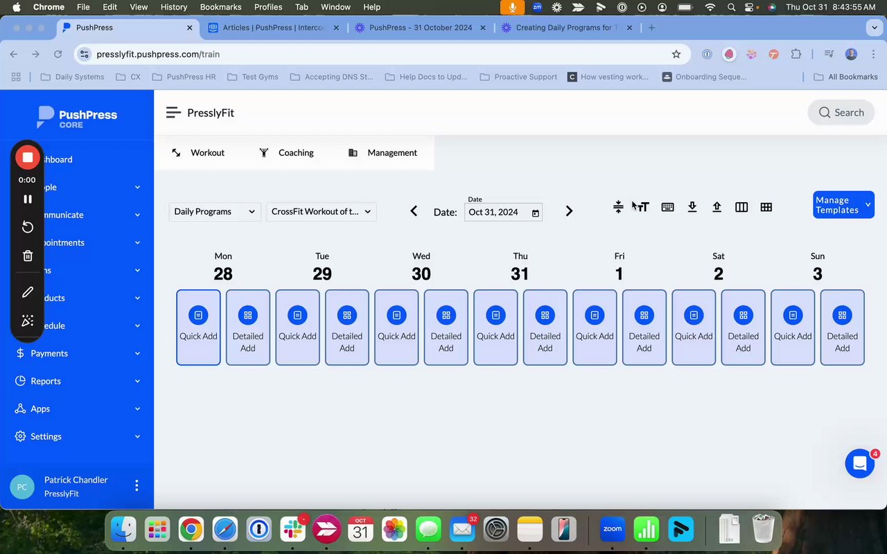Open the Bookmarks menu in menu bar
887x554 pixels.
(220, 7)
